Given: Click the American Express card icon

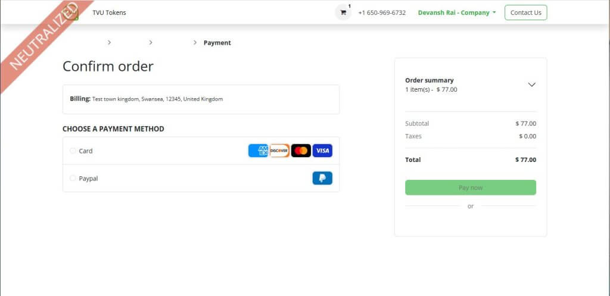Looking at the screenshot, I should 258,151.
